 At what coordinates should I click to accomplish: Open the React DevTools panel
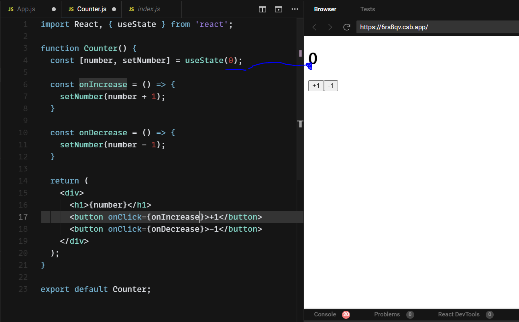tap(459, 314)
